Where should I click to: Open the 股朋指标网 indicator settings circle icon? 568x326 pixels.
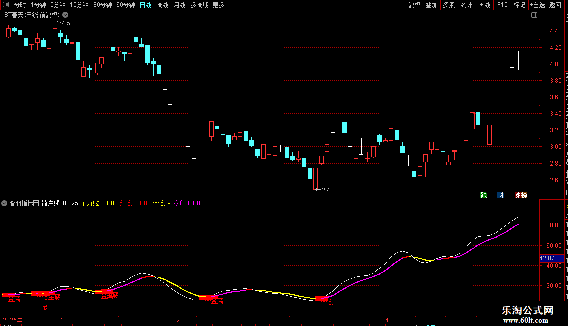pos(4,203)
